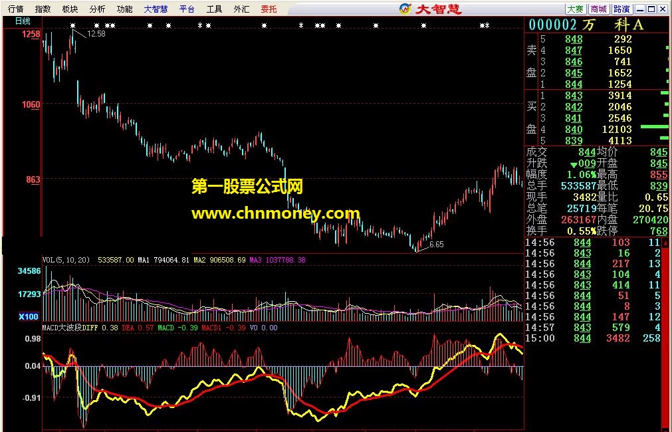This screenshot has height=432, width=672.
Task: Click the -0.91 MACD axis label
Action: (32, 397)
